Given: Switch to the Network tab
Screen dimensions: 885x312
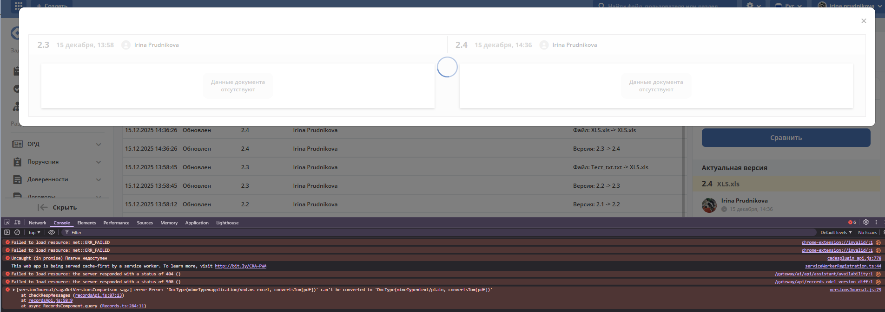Looking at the screenshot, I should click(37, 223).
